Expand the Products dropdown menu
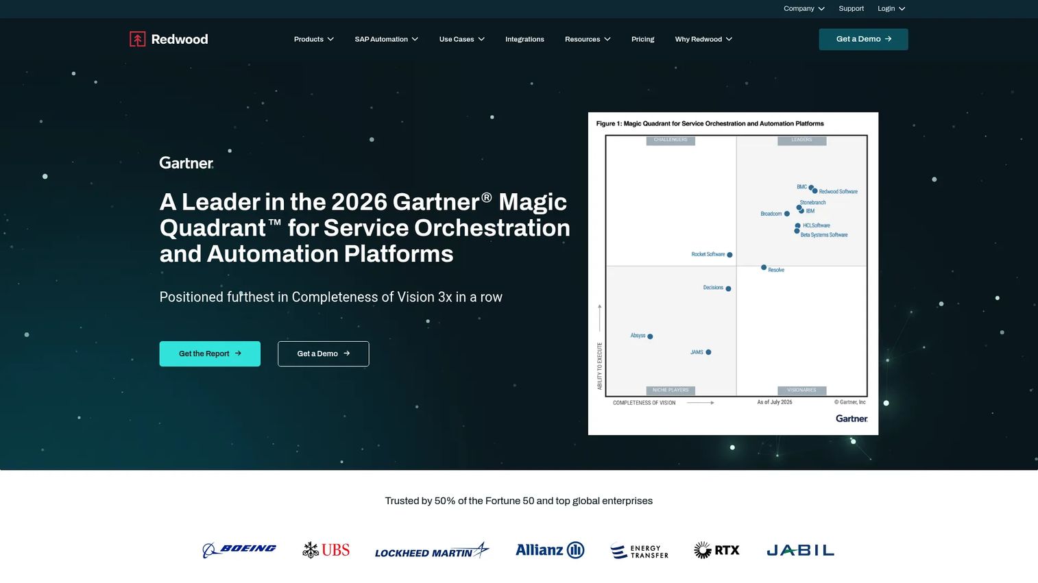The width and height of the screenshot is (1038, 583). (x=314, y=39)
